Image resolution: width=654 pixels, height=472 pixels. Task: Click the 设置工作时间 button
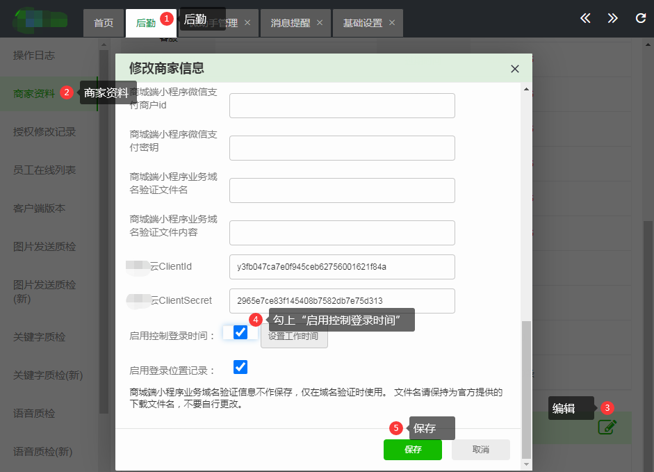(x=294, y=336)
